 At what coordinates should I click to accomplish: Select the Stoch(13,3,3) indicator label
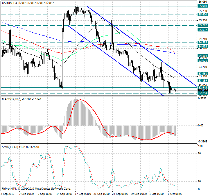(x=10, y=147)
